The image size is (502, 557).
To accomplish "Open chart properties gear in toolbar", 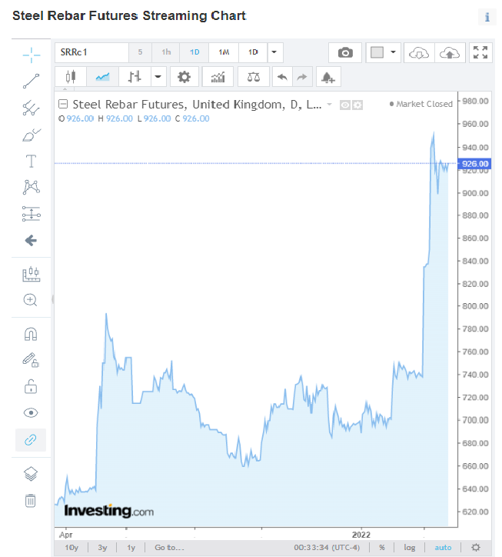I will (184, 77).
